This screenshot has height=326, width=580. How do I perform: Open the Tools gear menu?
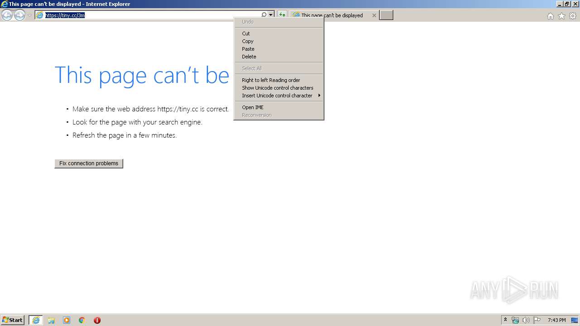tap(573, 16)
